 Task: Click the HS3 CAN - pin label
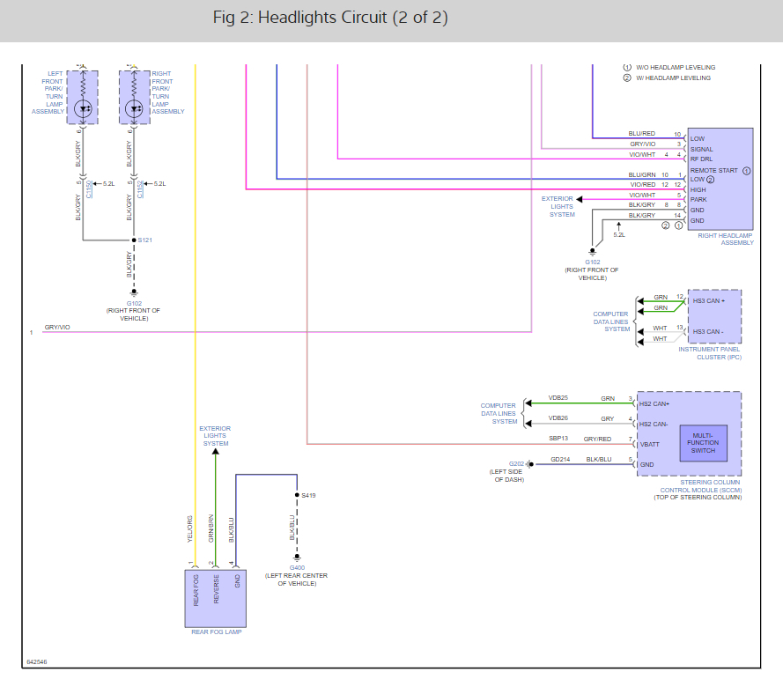coord(708,332)
